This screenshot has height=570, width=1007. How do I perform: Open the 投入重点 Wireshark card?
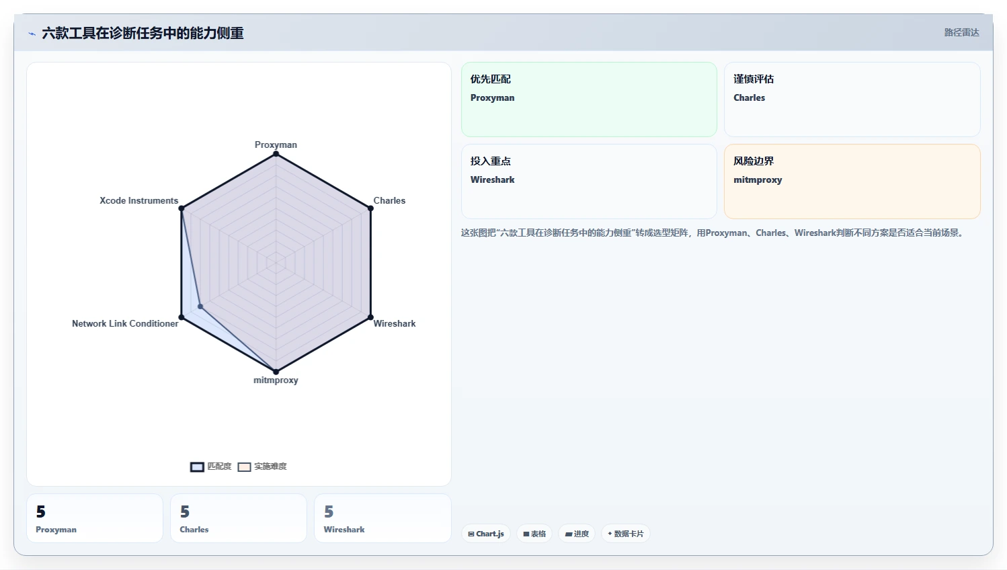click(x=589, y=181)
